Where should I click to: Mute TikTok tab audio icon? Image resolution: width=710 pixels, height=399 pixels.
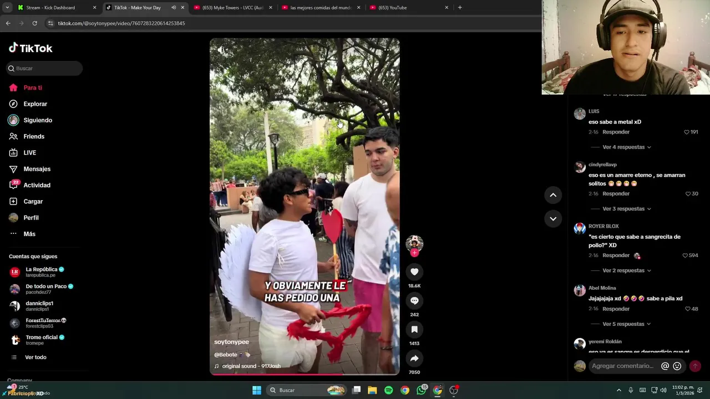click(174, 8)
